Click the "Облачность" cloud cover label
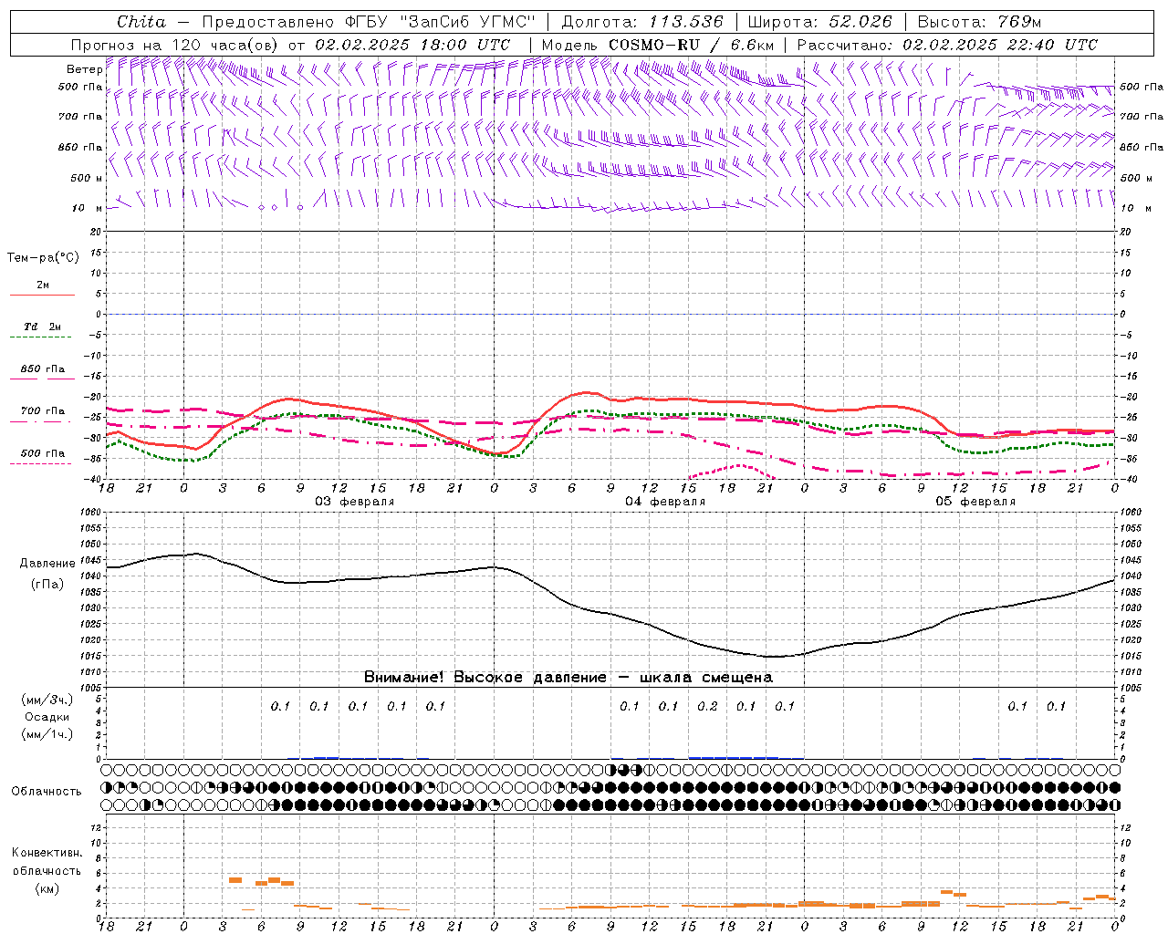 pos(47,791)
